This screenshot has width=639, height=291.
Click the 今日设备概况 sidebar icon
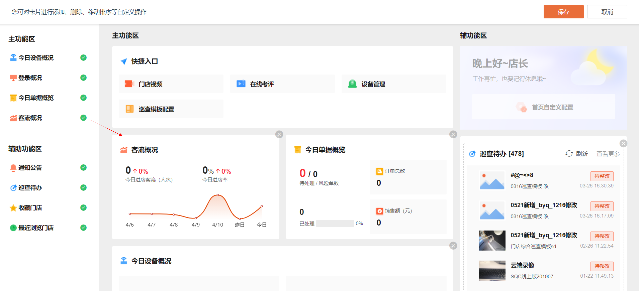pyautogui.click(x=13, y=57)
